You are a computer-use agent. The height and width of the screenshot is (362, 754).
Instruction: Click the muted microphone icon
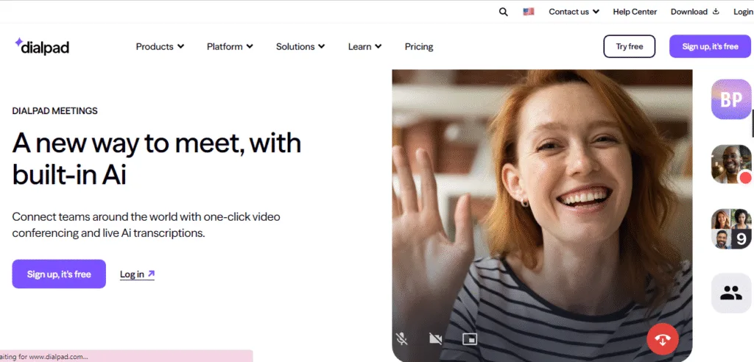[401, 339]
